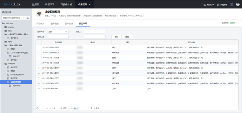Select 二手车保值率影响因素... tree item
242x113 pixels.
pos(20,53)
